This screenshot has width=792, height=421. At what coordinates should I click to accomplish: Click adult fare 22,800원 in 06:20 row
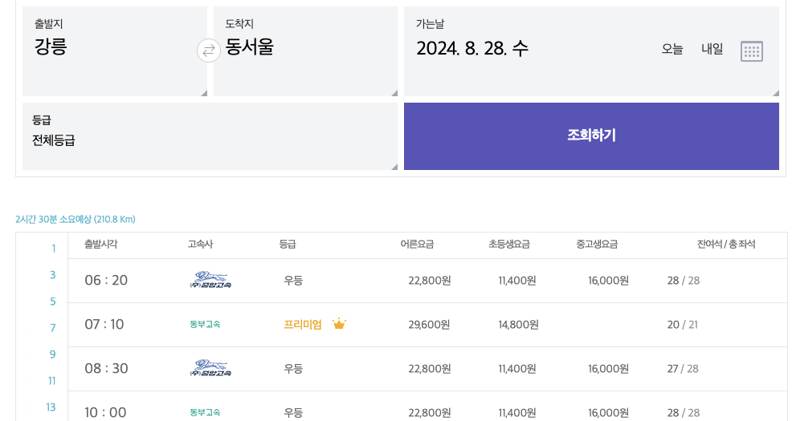click(x=430, y=281)
